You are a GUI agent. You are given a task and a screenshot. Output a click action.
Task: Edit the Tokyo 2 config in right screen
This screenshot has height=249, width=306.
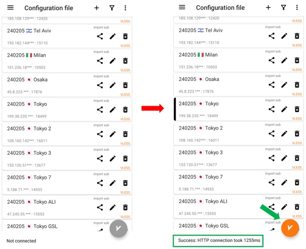pos(284,134)
